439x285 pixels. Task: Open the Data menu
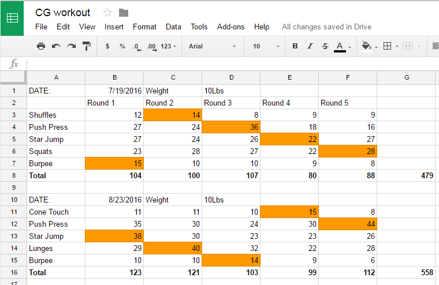click(173, 27)
